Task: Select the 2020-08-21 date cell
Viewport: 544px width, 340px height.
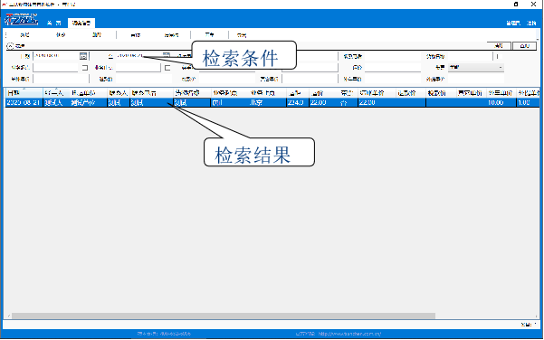Action: [x=24, y=102]
